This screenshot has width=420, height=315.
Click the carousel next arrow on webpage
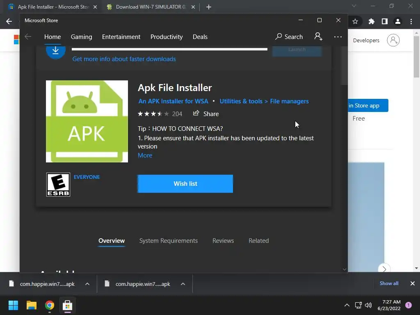[384, 269]
